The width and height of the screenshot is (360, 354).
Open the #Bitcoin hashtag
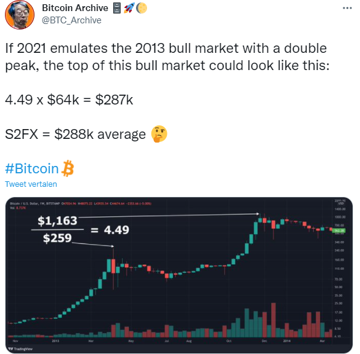(x=32, y=168)
